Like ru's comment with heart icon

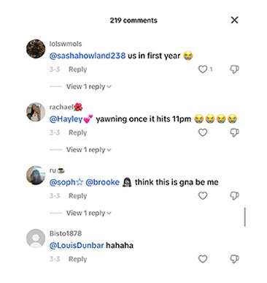click(203, 196)
